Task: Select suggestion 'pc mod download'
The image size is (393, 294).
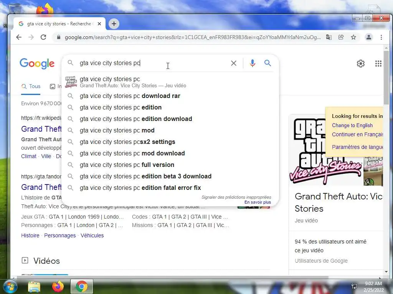Action: click(170, 154)
